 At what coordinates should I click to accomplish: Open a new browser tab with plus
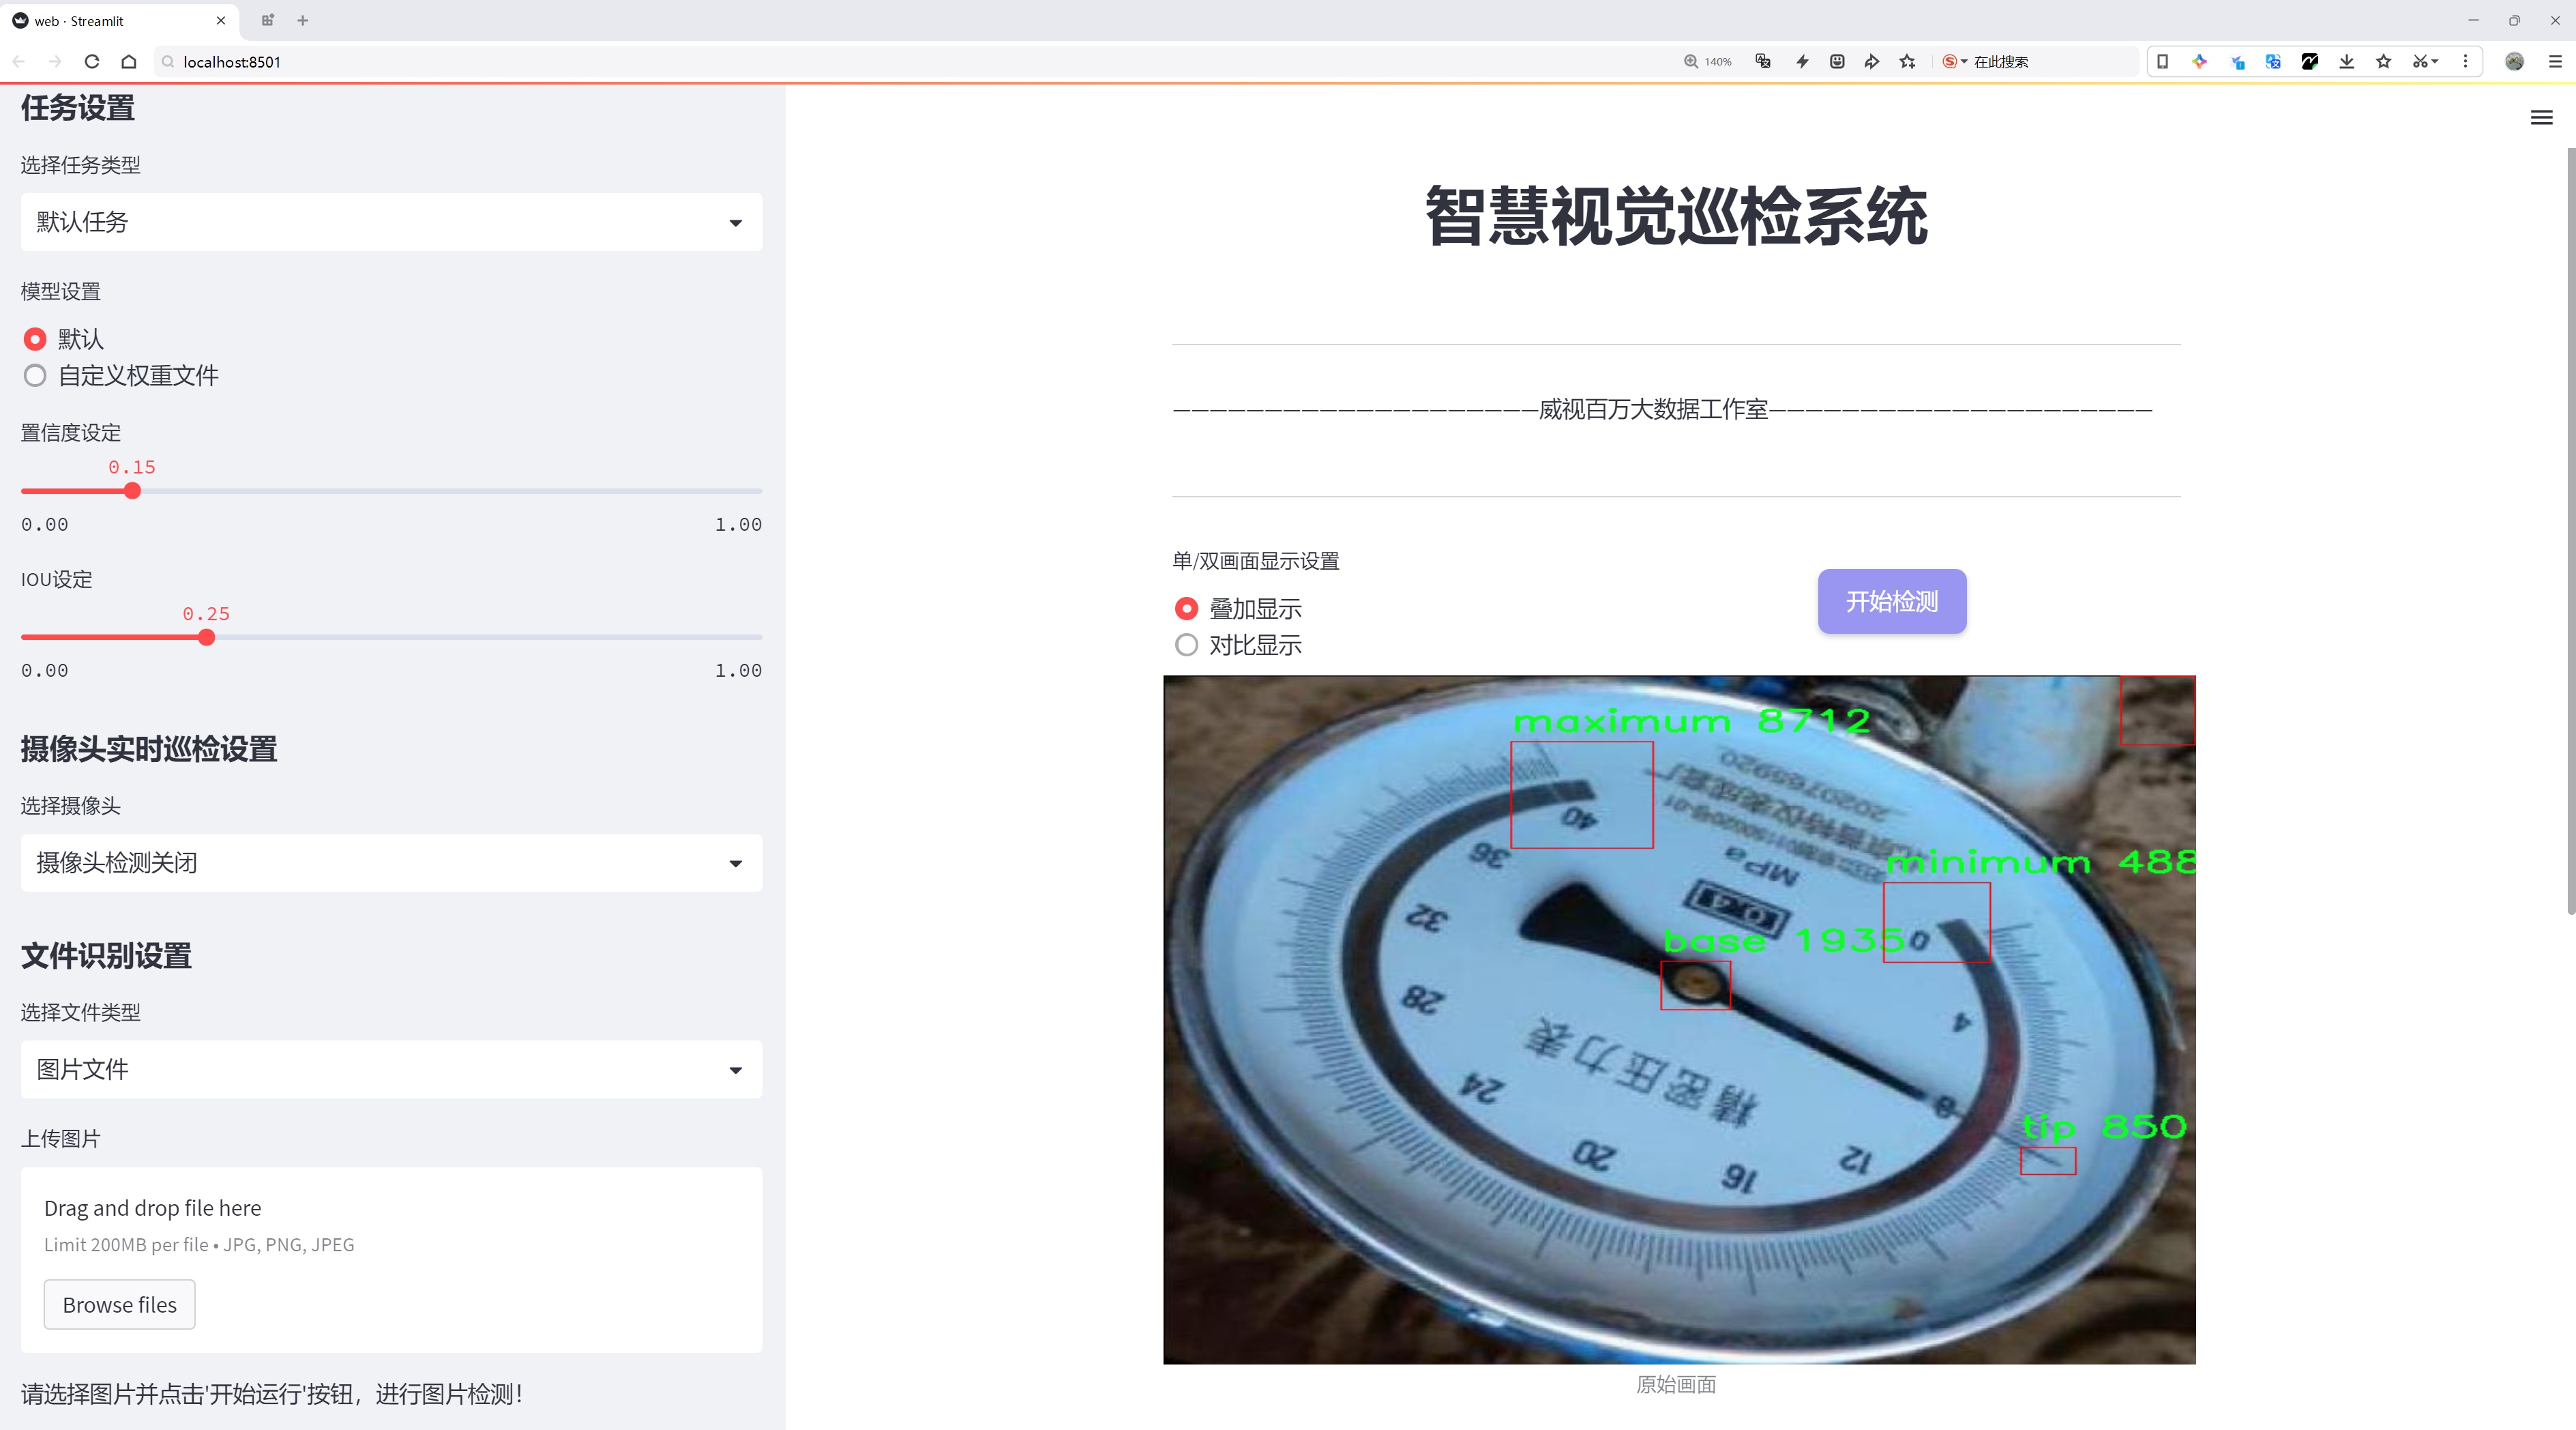(x=303, y=20)
